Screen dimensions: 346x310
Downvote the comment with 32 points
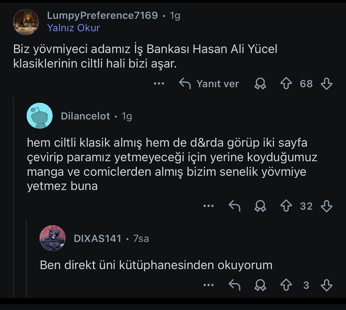[326, 206]
